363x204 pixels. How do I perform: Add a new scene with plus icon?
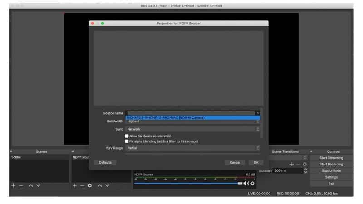[x=14, y=185]
